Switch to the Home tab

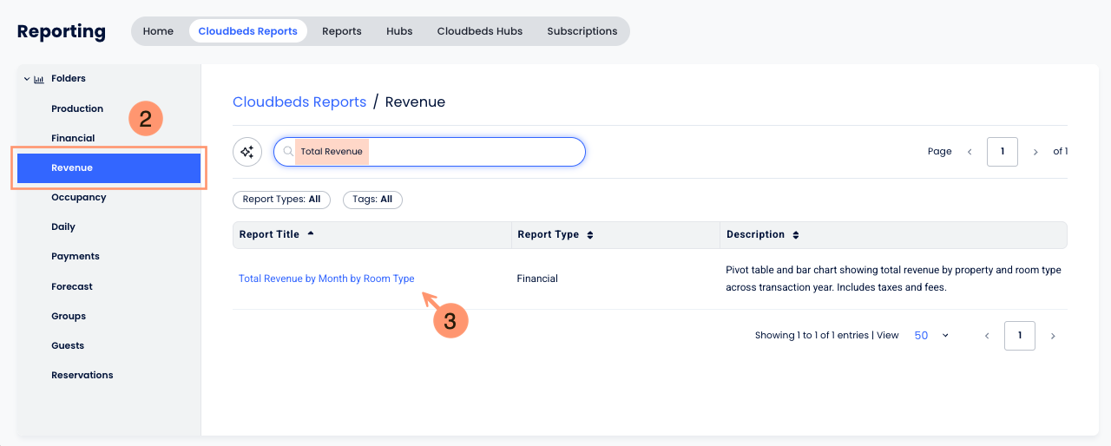tap(158, 31)
